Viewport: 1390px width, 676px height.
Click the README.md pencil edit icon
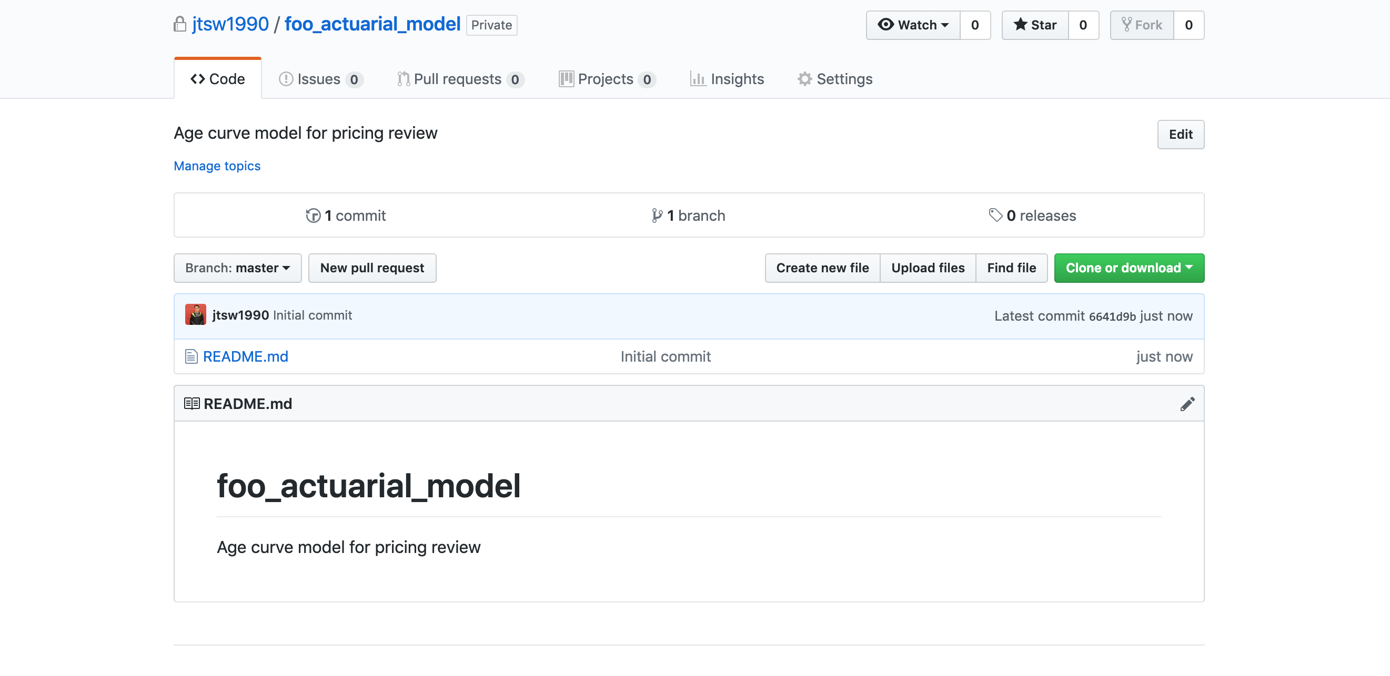(1188, 403)
